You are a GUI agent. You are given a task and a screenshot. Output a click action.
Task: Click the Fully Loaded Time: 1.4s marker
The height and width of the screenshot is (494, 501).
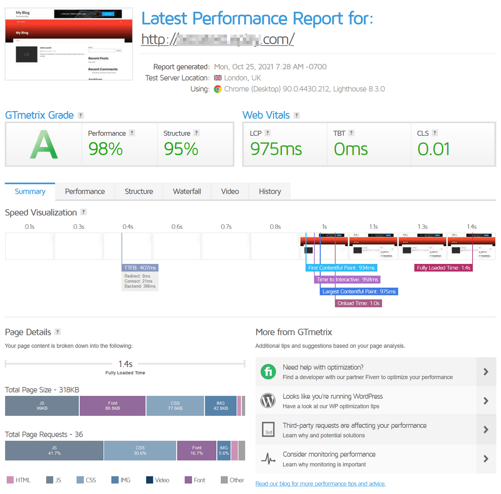click(443, 268)
